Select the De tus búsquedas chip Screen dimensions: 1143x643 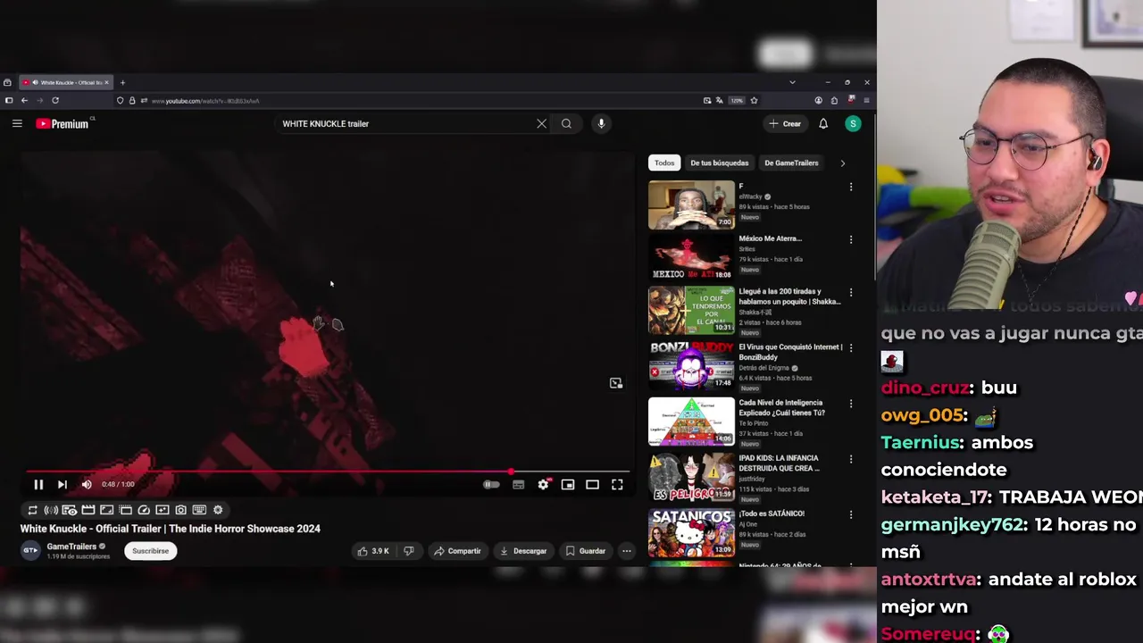pos(720,163)
